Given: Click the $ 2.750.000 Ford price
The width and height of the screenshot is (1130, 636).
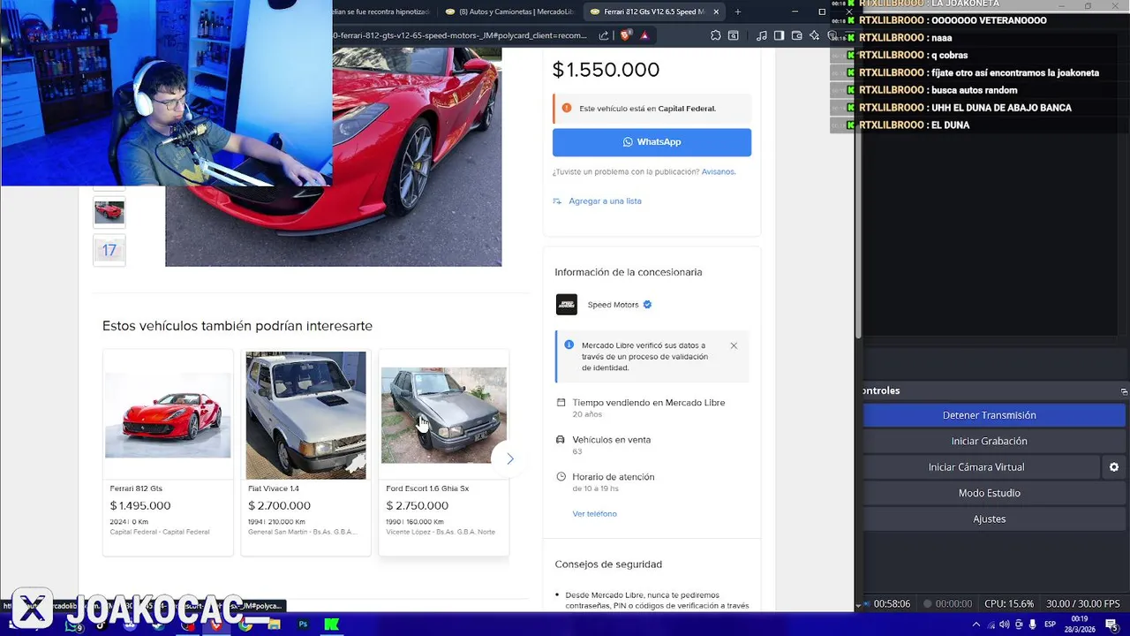Looking at the screenshot, I should [417, 505].
